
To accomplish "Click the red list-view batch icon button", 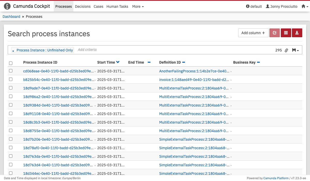I will [286, 33].
